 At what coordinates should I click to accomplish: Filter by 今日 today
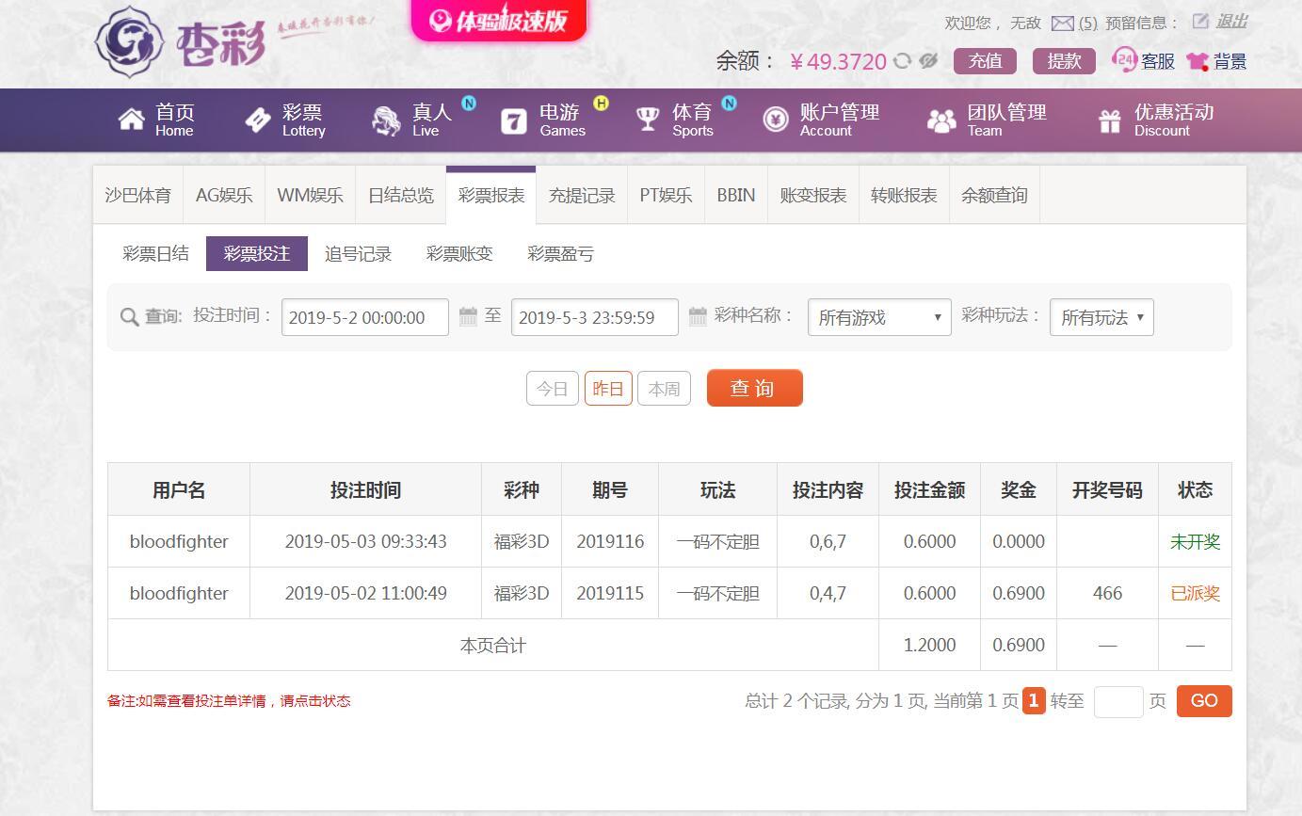pyautogui.click(x=553, y=389)
